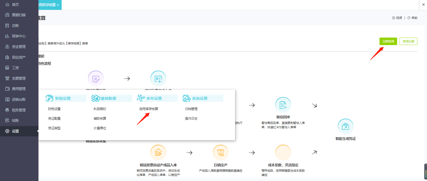This screenshot has width=427, height=181.
Task: Click the vertical scrollbar handle
Action: [426, 171]
